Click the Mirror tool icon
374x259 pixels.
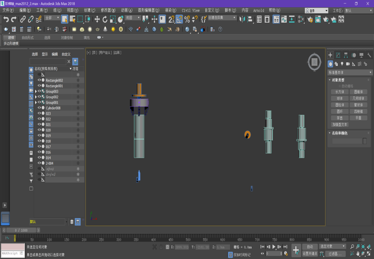(x=242, y=19)
